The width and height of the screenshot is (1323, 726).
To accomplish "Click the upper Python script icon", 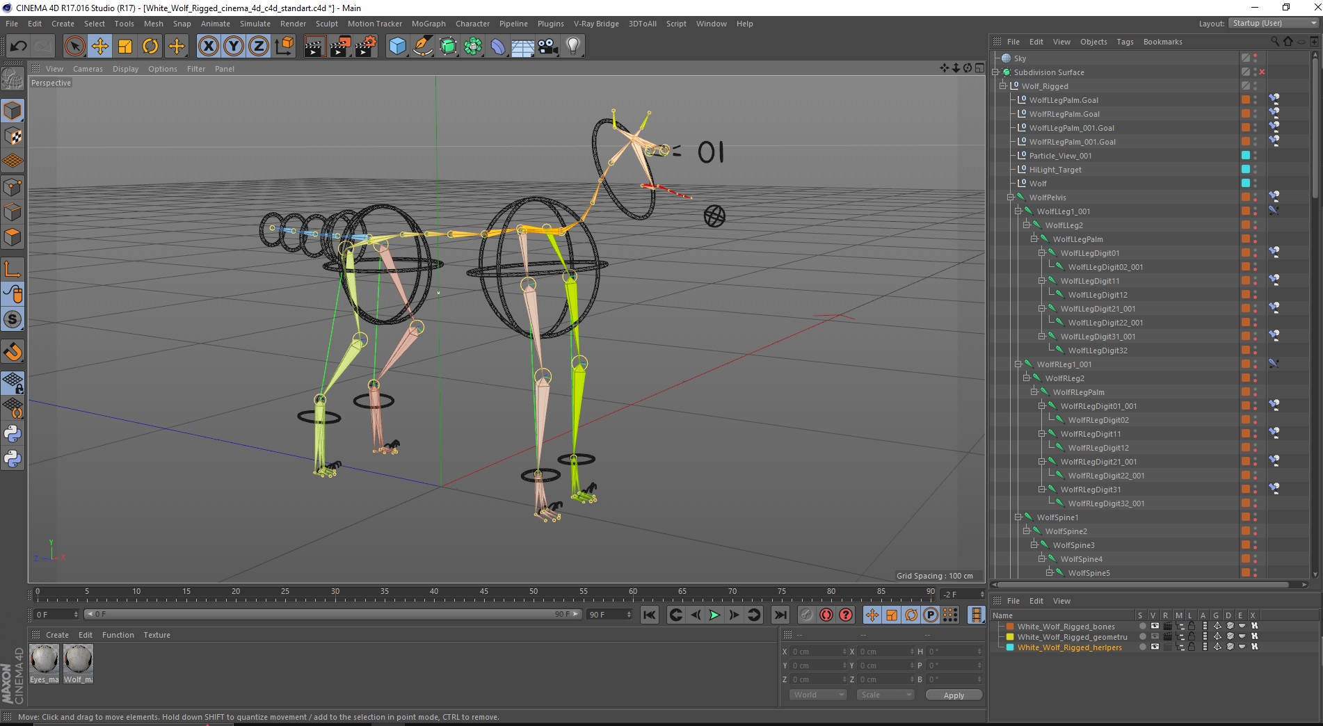I will pos(13,434).
